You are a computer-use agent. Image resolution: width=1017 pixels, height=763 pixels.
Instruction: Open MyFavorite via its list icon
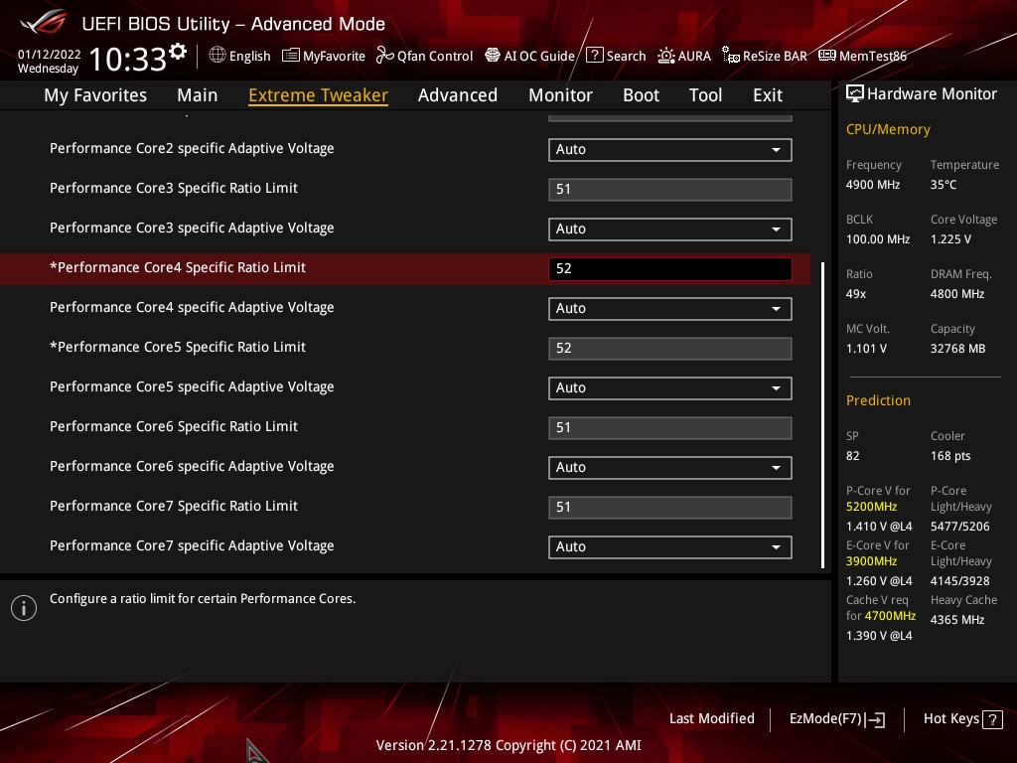point(291,56)
